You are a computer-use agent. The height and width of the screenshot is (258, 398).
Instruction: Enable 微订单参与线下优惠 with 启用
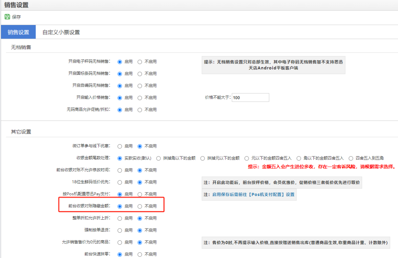coord(120,146)
